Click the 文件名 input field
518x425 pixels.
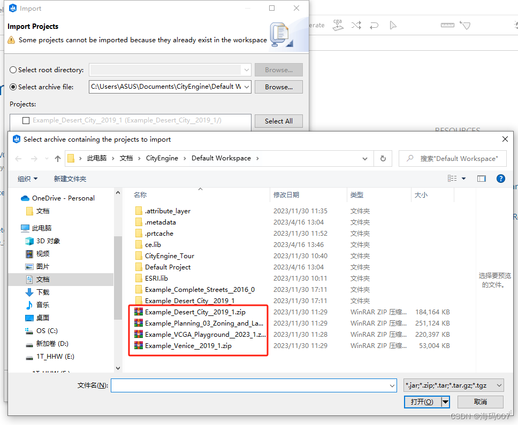coord(254,385)
